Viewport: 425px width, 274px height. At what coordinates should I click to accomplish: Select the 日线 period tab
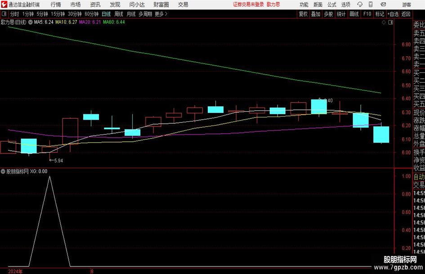106,14
